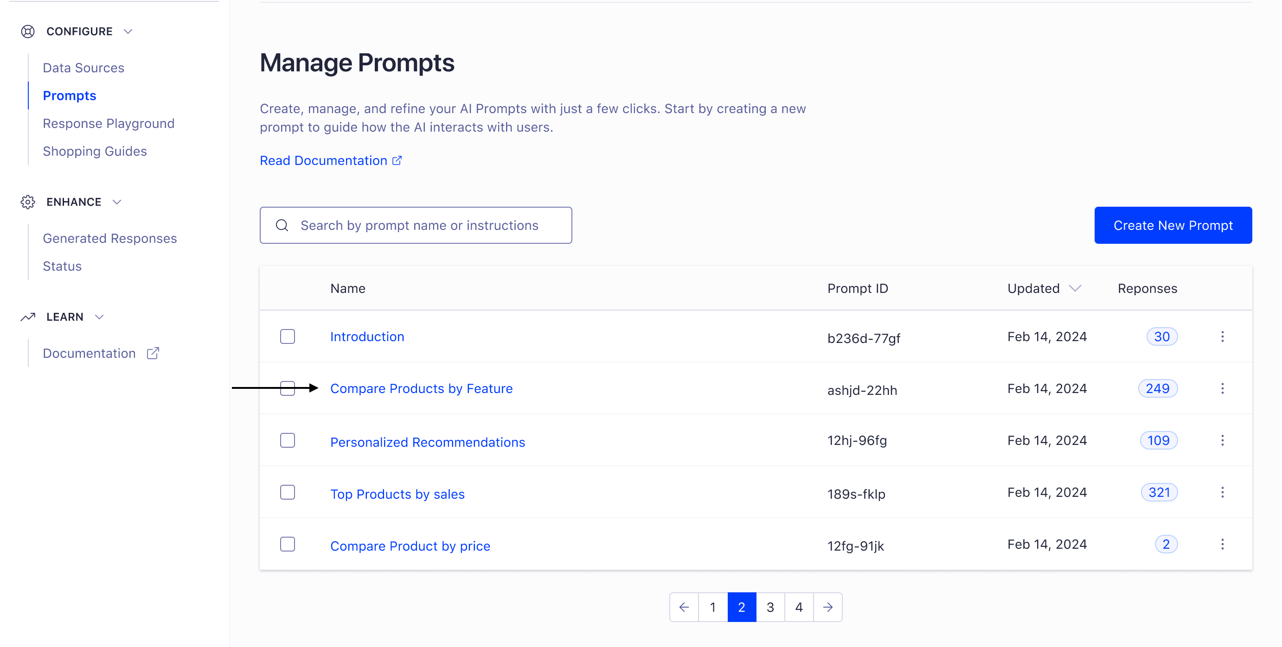Open the kebab menu for Introduction prompt

[1223, 336]
